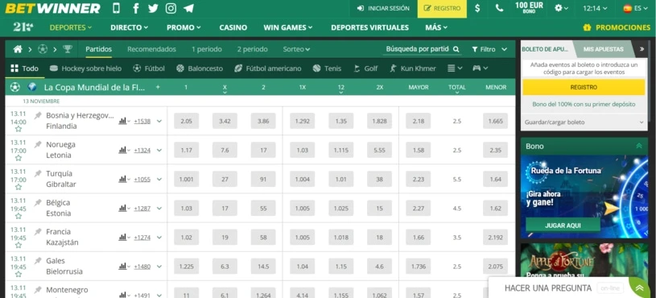Open the DIRECTO menu

(x=130, y=27)
